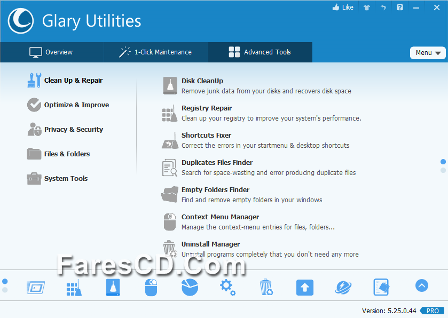
Task: Click the thumbs-up Like button
Action: pos(343,7)
